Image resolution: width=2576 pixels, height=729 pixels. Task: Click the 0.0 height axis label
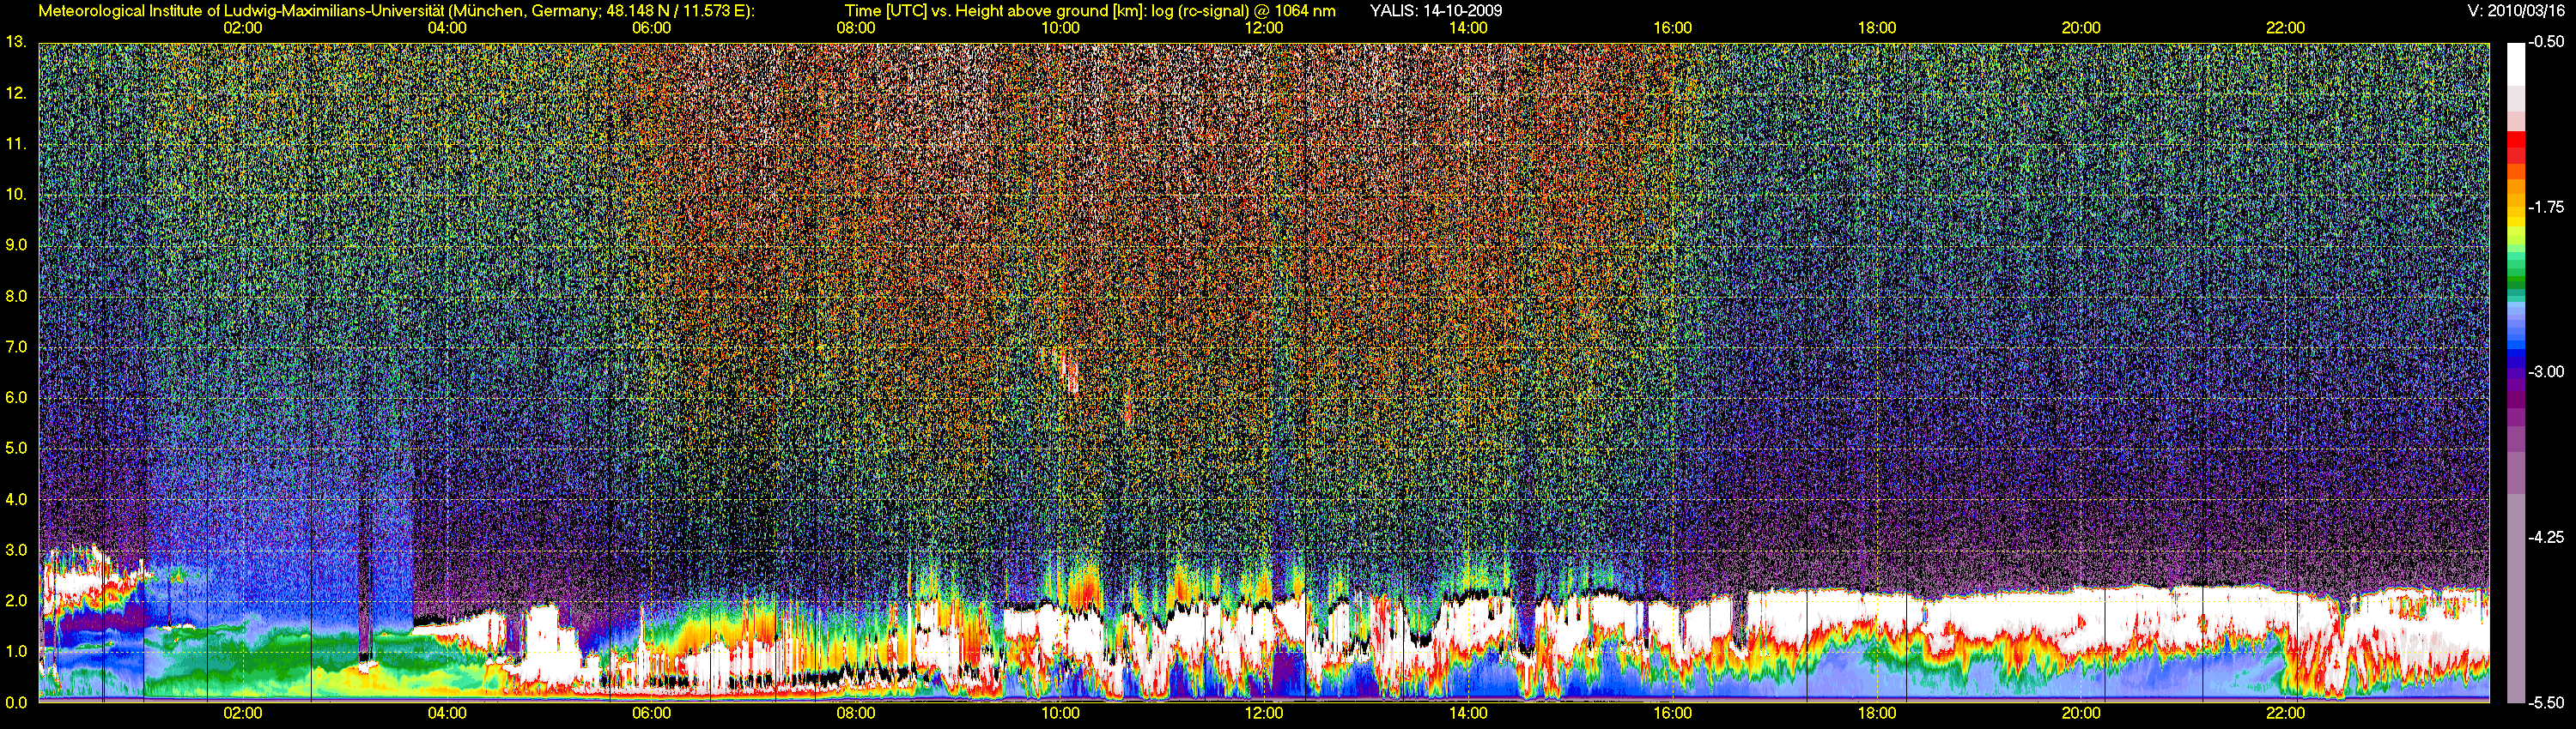(16, 702)
